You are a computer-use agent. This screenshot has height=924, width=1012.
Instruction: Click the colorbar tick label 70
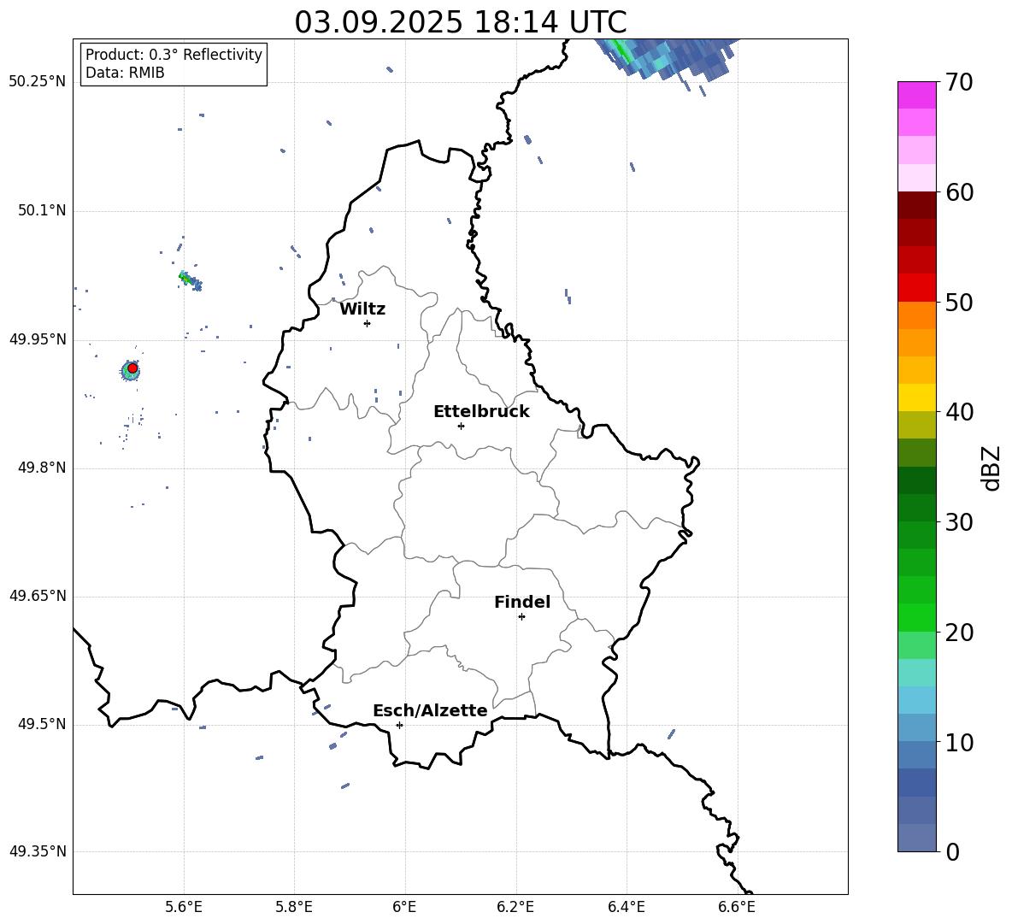click(959, 83)
